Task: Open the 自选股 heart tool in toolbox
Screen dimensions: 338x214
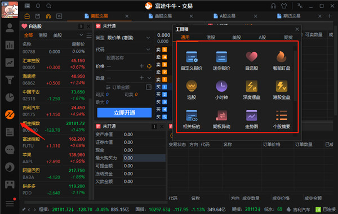Action: [252, 61]
